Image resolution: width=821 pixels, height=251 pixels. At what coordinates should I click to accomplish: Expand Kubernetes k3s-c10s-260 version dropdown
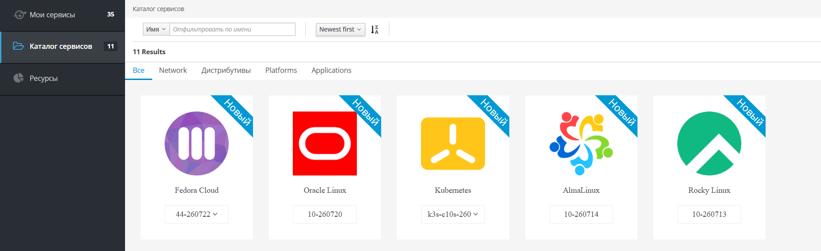[x=453, y=214]
